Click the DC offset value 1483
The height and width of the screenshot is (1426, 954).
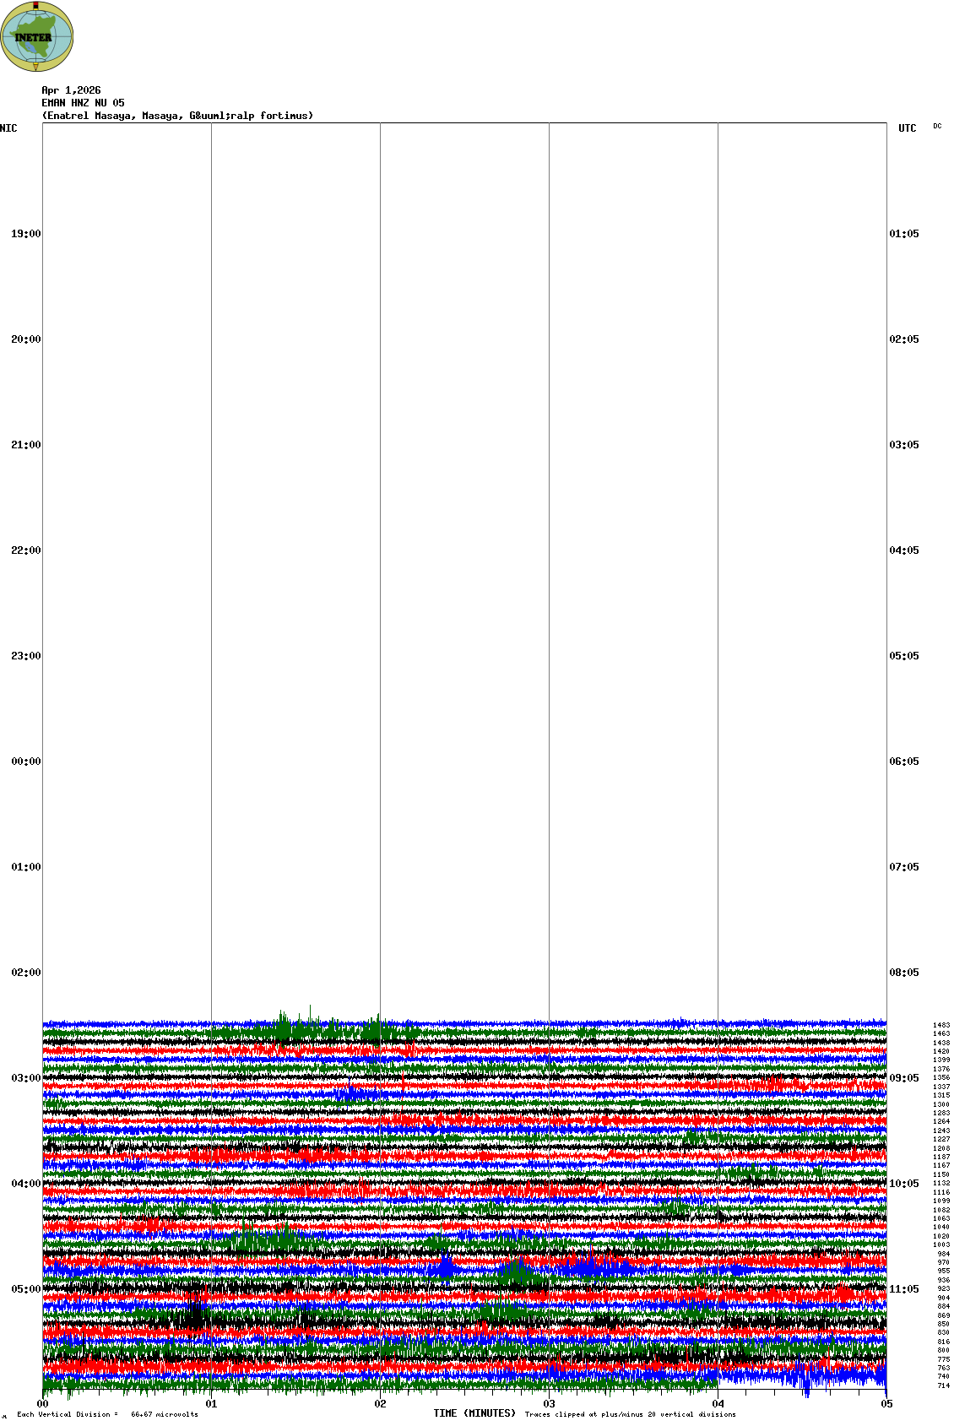click(940, 1025)
